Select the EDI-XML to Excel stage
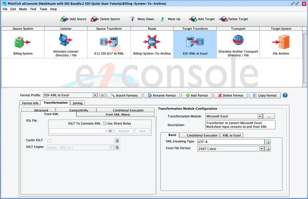 click(195, 45)
